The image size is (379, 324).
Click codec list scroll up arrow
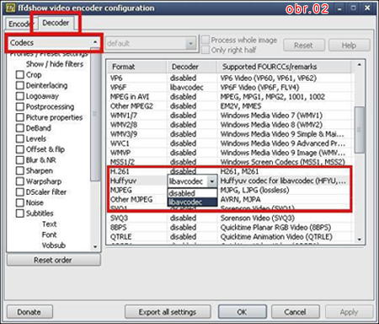[360, 65]
